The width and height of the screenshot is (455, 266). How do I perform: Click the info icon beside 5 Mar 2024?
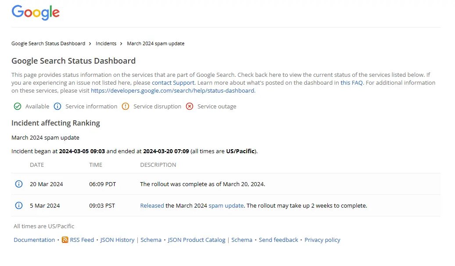coord(19,205)
